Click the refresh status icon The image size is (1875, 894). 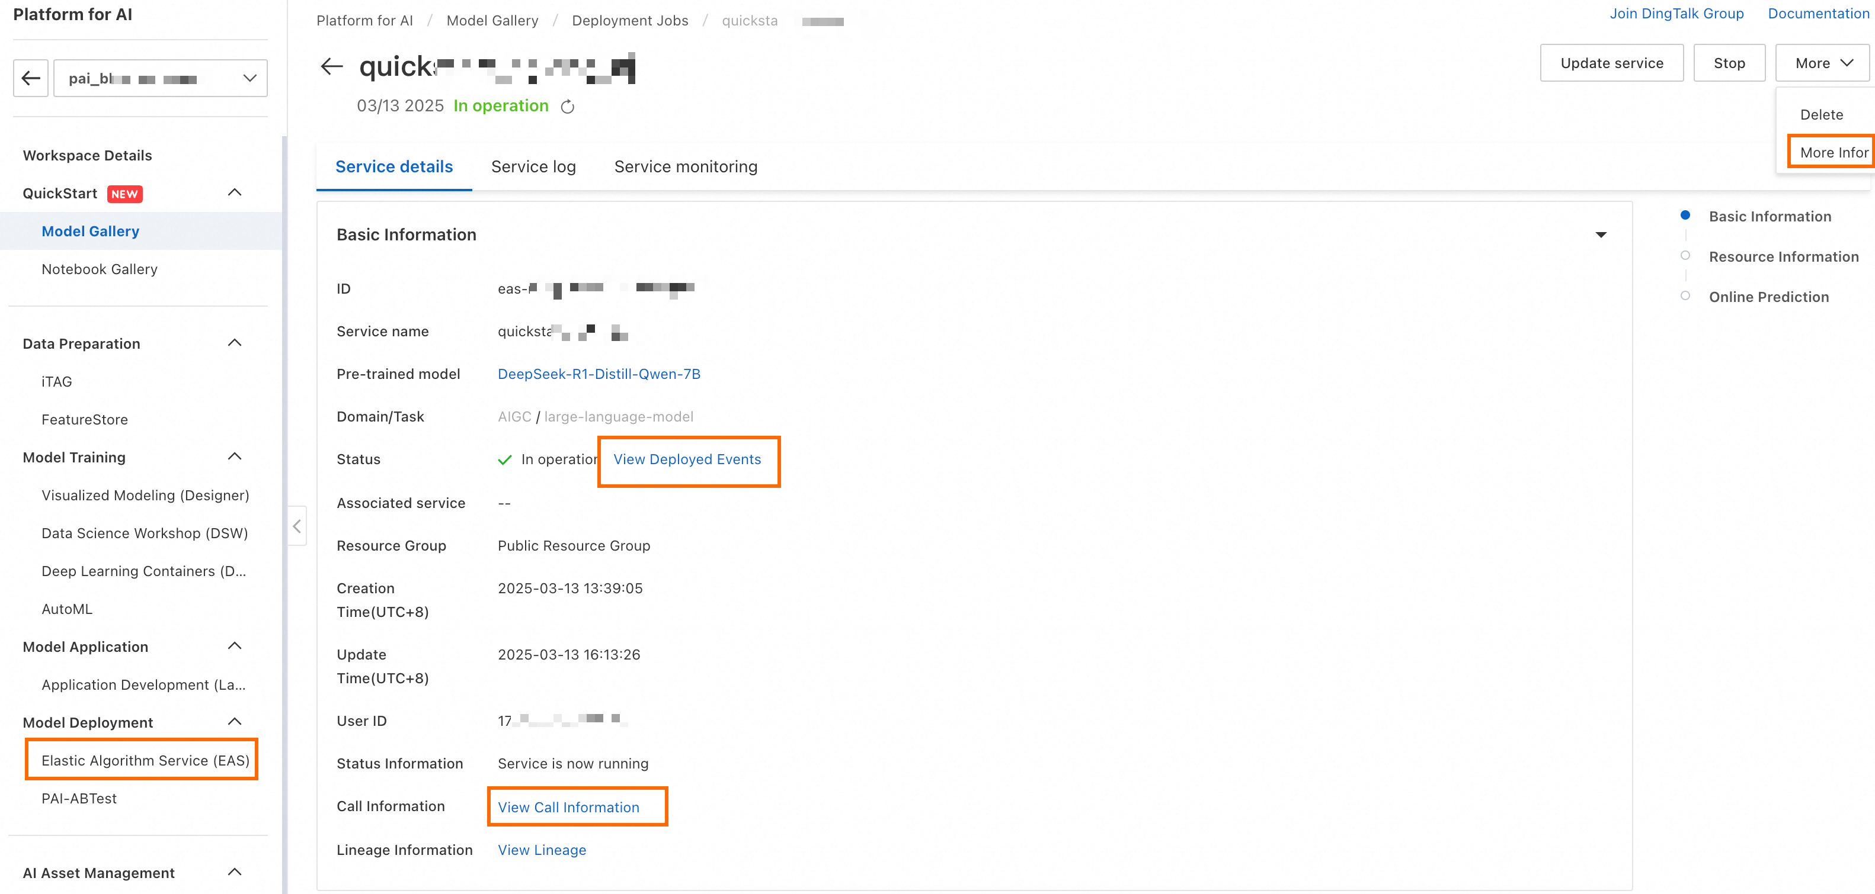point(568,107)
